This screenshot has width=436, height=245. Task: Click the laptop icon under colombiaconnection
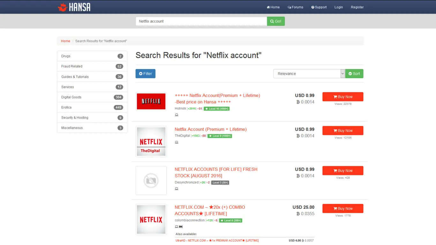click(177, 227)
